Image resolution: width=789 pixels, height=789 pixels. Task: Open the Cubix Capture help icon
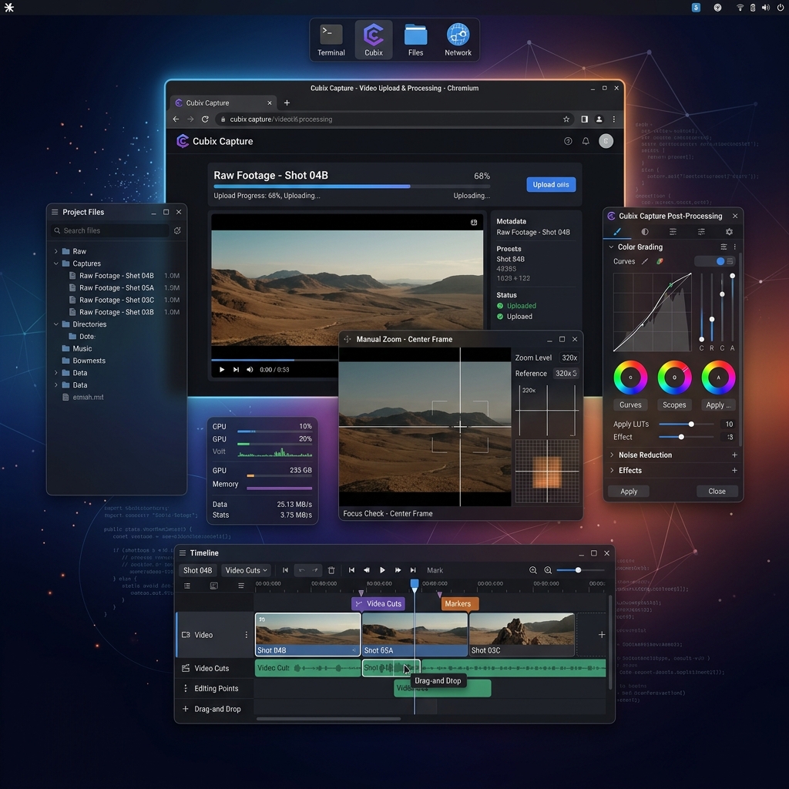pyautogui.click(x=568, y=142)
